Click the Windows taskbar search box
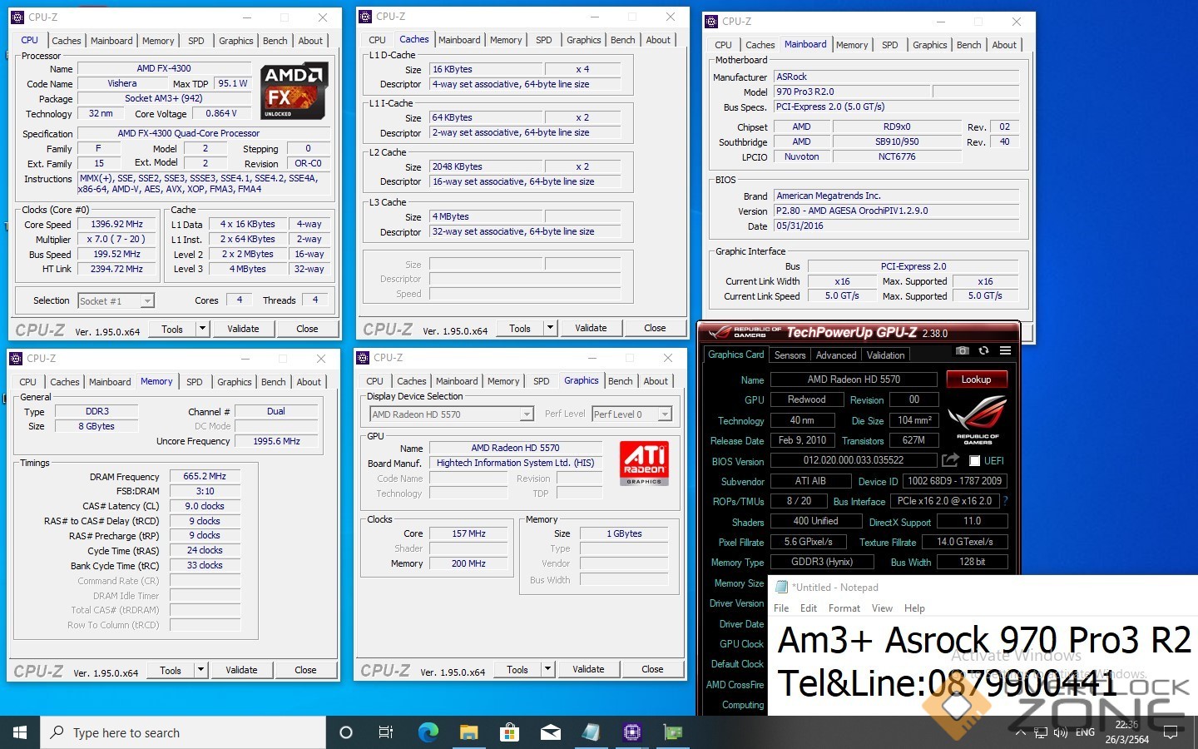 (183, 732)
